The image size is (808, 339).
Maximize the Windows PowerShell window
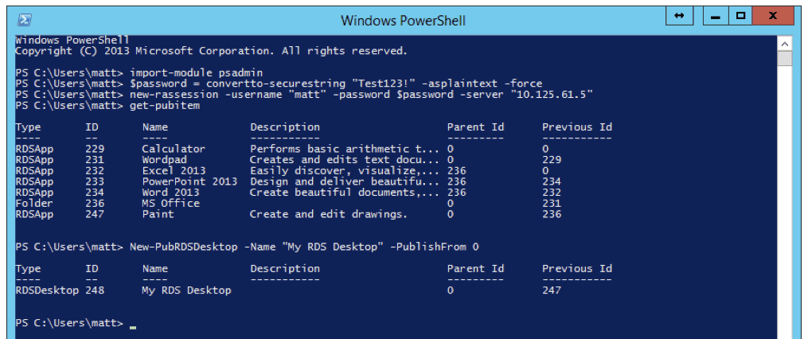coord(740,16)
